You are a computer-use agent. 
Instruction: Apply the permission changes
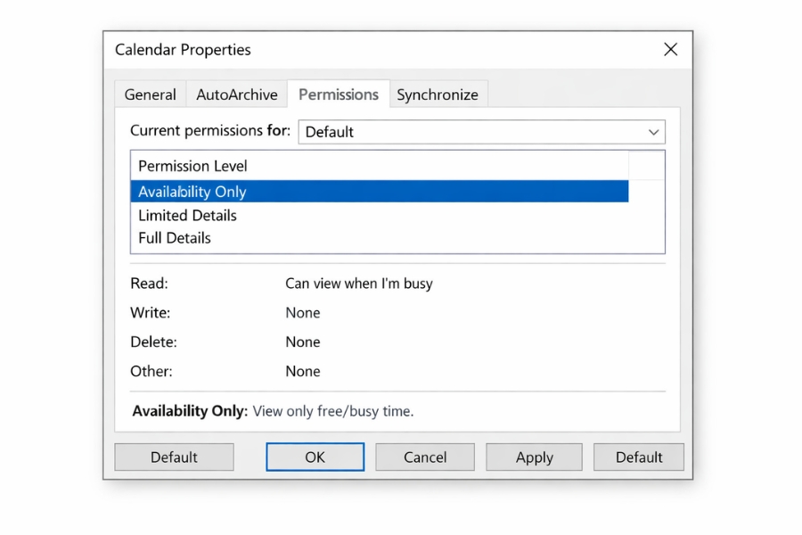click(534, 457)
